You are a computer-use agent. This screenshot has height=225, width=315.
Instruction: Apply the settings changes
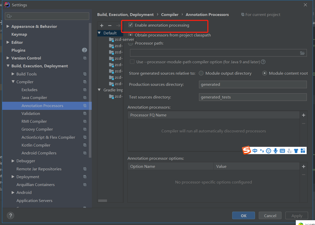pyautogui.click(x=297, y=215)
